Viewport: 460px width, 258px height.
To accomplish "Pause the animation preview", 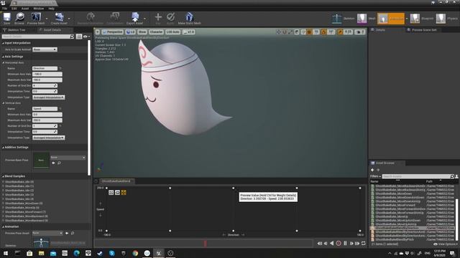I will (x=345, y=243).
